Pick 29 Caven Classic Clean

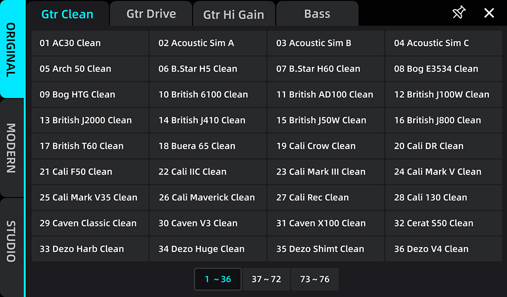coord(90,224)
